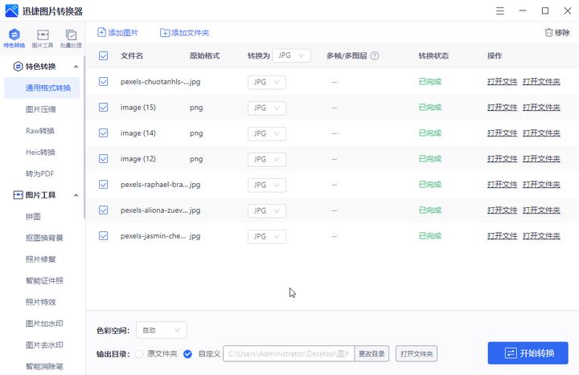The image size is (579, 375).
Task: Open the 色彩空间 自动 dropdown
Action: (162, 330)
